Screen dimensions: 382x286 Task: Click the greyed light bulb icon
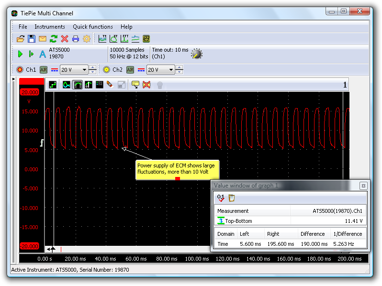pyautogui.click(x=160, y=85)
